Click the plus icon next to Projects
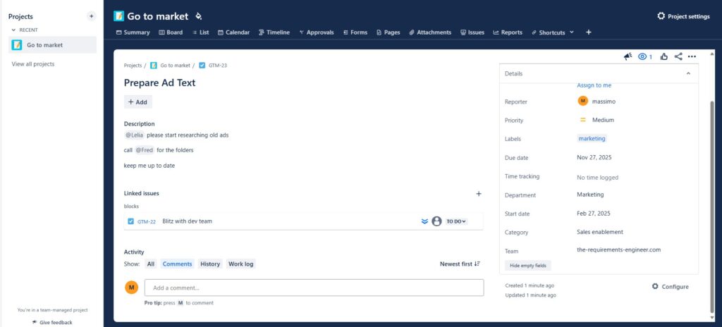 [x=91, y=16]
